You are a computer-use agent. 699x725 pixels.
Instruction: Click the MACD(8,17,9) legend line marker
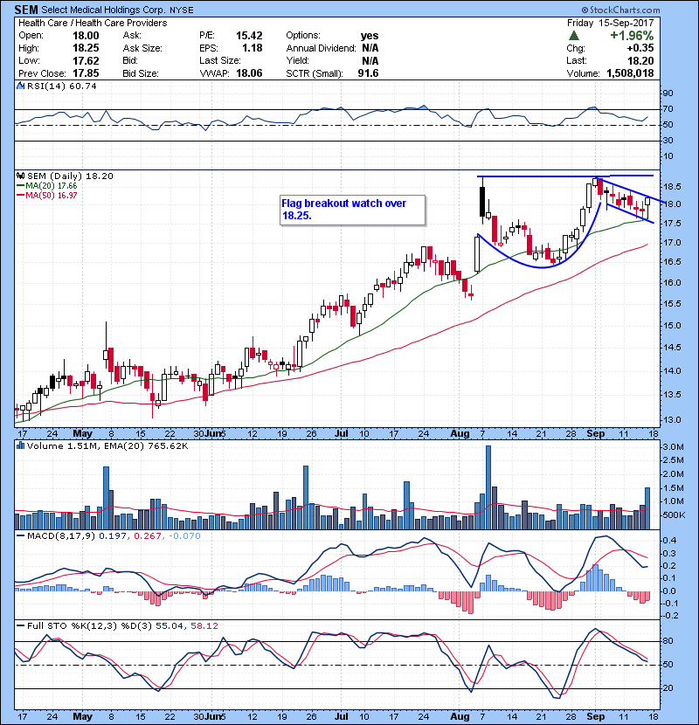[21, 536]
